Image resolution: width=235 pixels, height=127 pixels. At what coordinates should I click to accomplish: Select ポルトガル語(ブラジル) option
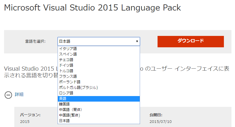[x=99, y=88]
